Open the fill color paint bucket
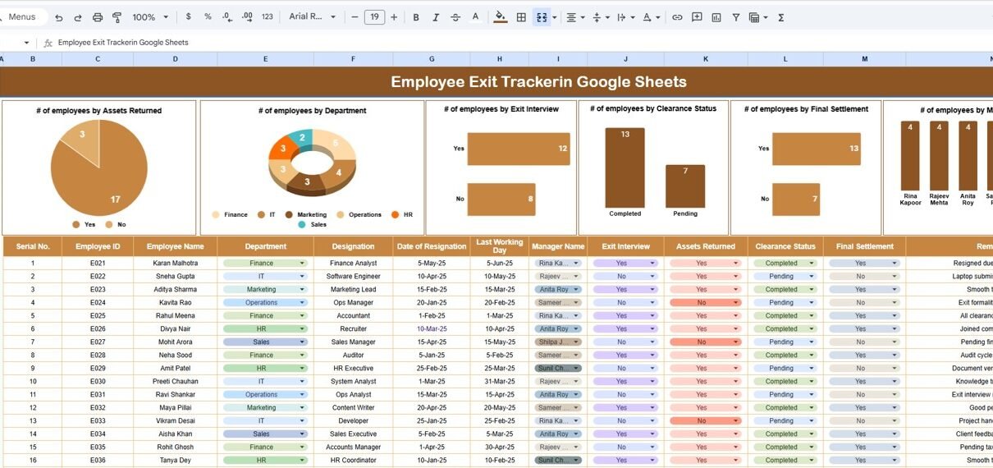Viewport: 993px width, 468px height. [x=501, y=17]
